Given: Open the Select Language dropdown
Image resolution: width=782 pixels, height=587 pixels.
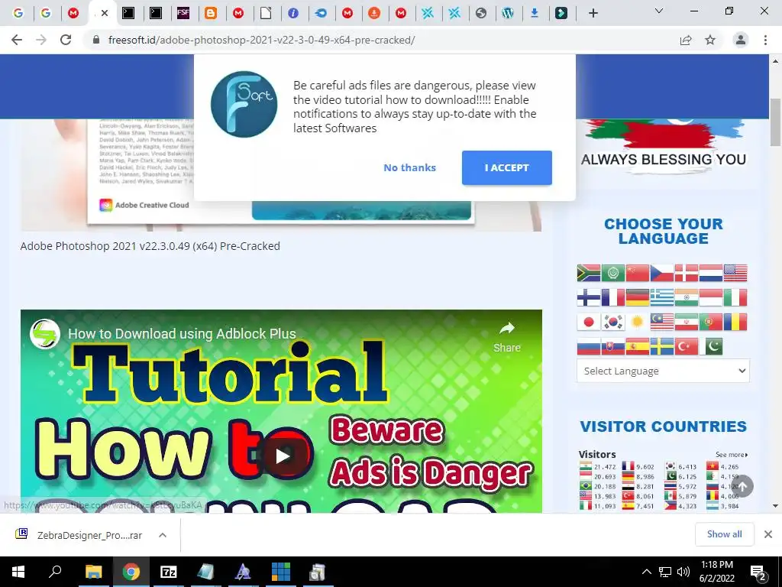Looking at the screenshot, I should pyautogui.click(x=663, y=371).
